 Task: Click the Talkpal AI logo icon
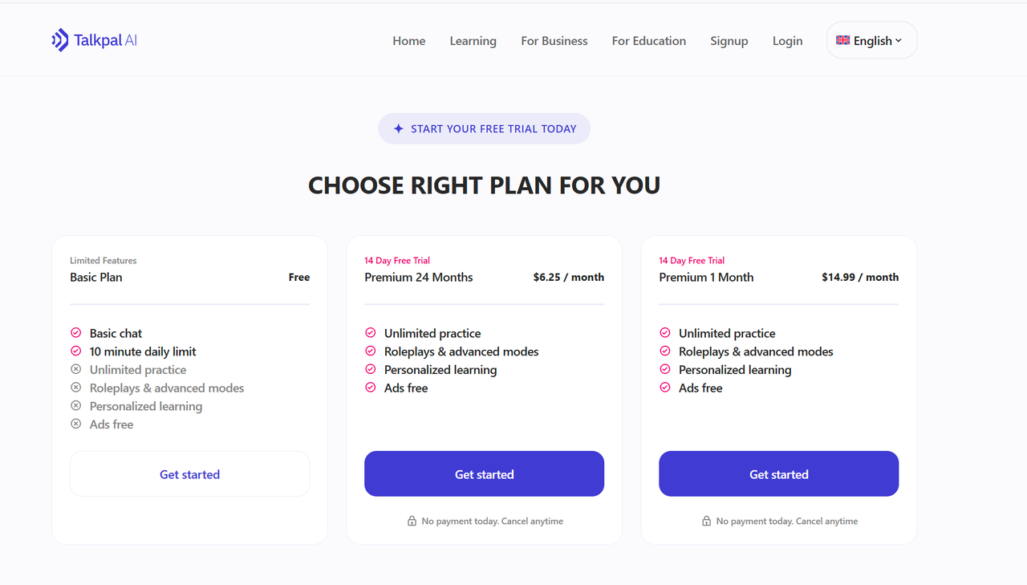tap(60, 40)
